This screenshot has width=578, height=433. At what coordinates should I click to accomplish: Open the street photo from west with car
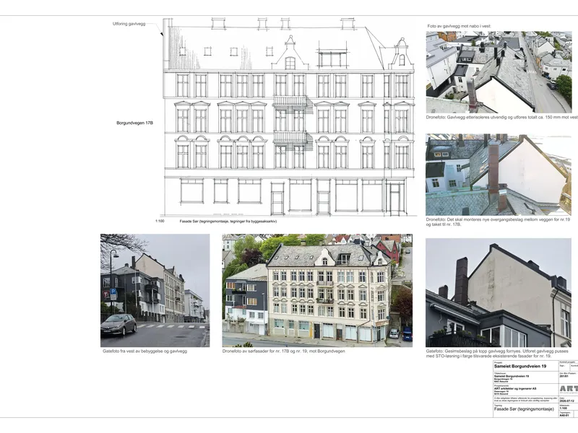(155, 291)
